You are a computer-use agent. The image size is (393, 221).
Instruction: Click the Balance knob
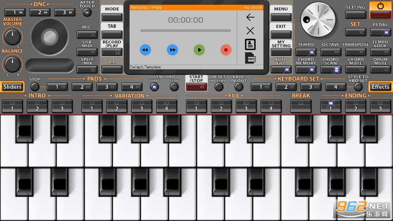click(x=12, y=64)
